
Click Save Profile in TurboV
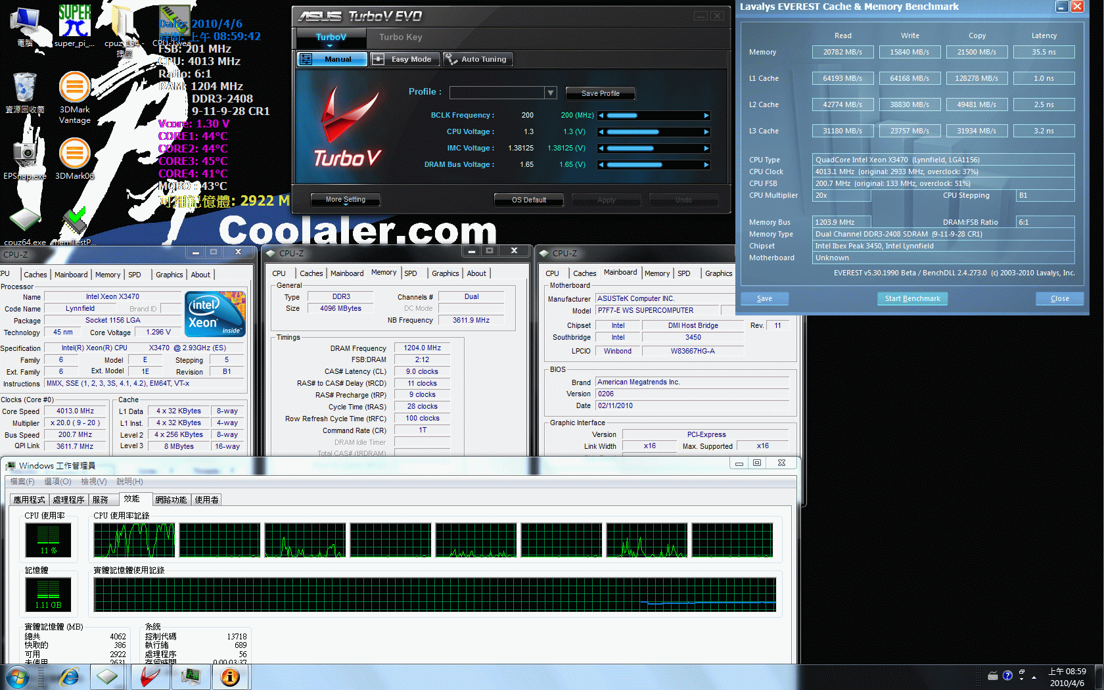(600, 93)
